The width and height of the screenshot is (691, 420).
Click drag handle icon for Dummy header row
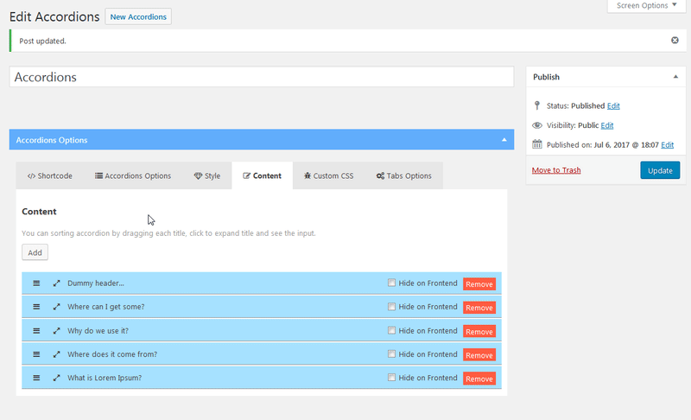tap(36, 283)
